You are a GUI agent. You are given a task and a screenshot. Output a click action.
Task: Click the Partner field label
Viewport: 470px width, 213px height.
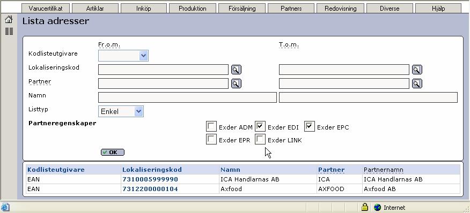40,81
